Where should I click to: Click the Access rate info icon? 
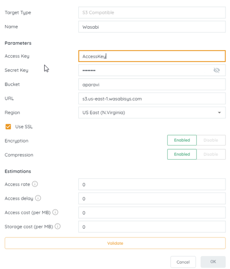[x=35, y=184]
